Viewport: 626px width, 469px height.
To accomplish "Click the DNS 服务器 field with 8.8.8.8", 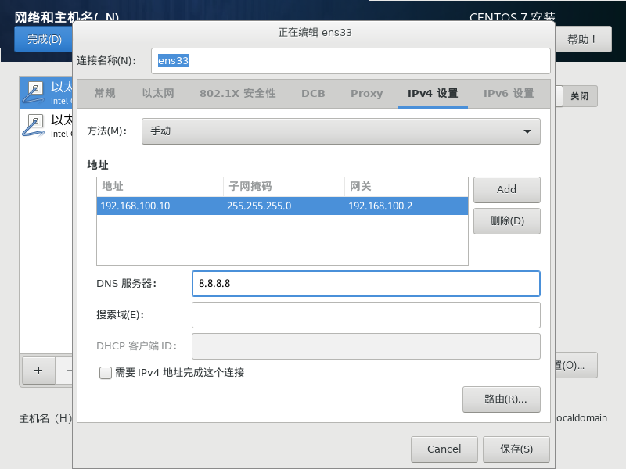I will pos(365,284).
